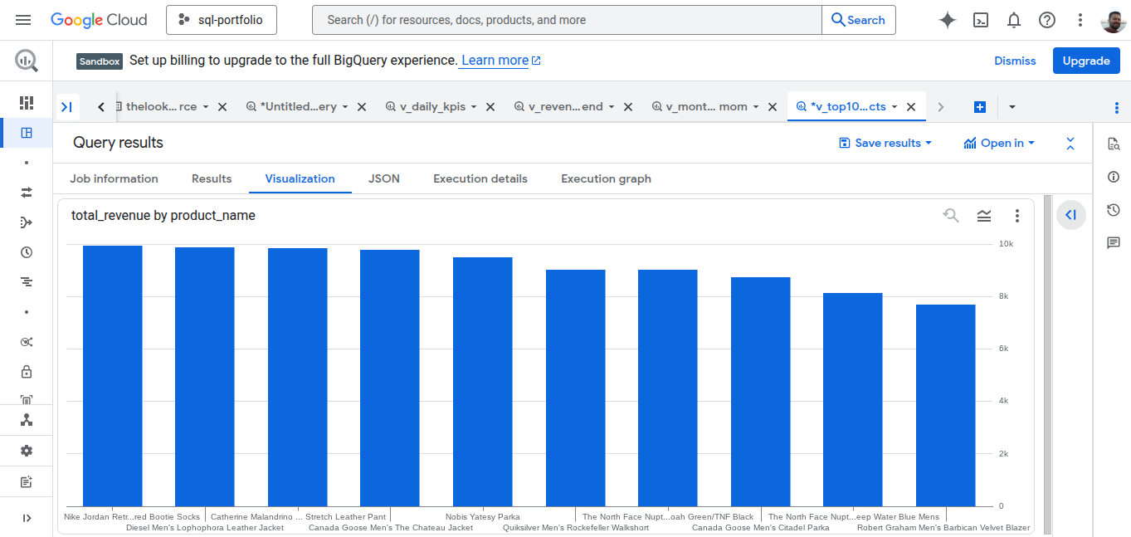Switch to the Execution graph tab
The height and width of the screenshot is (537, 1131).
606,178
